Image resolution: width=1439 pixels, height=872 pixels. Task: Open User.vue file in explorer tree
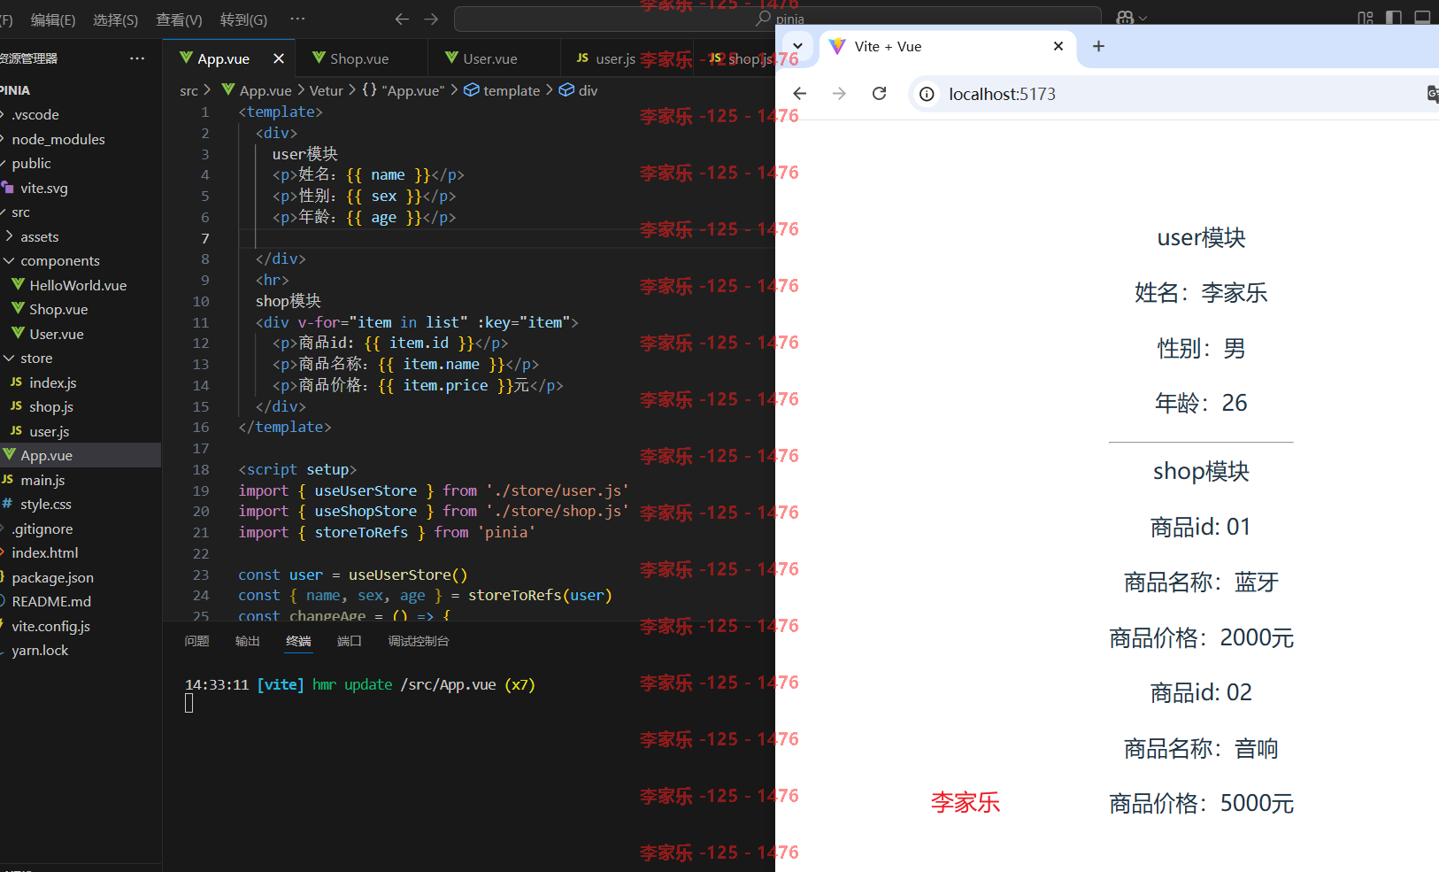click(x=57, y=334)
